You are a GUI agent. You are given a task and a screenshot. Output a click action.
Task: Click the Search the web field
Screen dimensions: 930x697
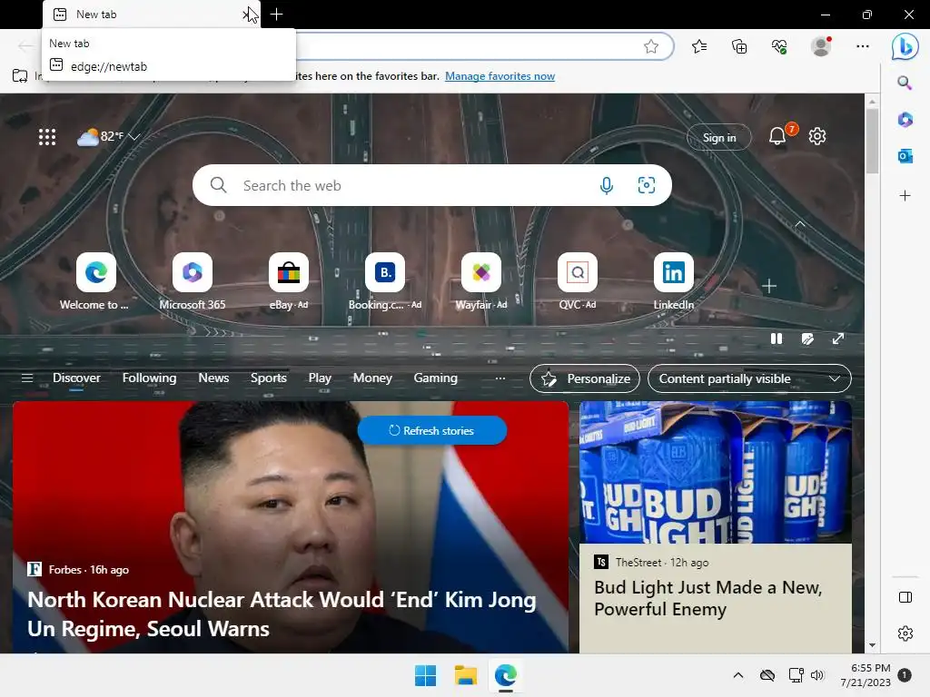click(431, 185)
